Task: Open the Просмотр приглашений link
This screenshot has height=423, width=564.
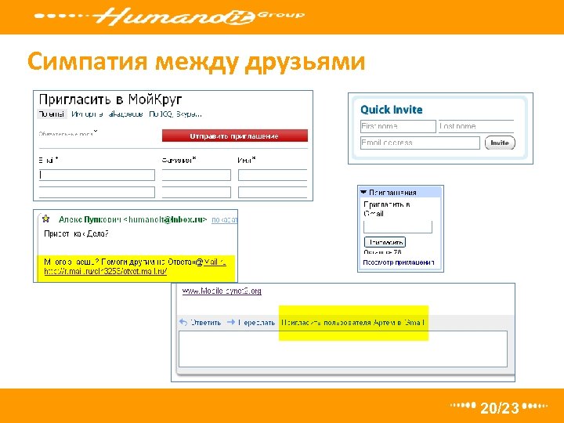Action: (x=399, y=262)
